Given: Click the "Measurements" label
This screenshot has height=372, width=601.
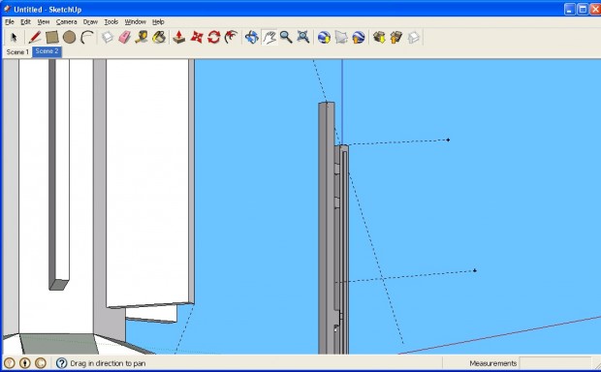Looking at the screenshot, I should tap(492, 363).
